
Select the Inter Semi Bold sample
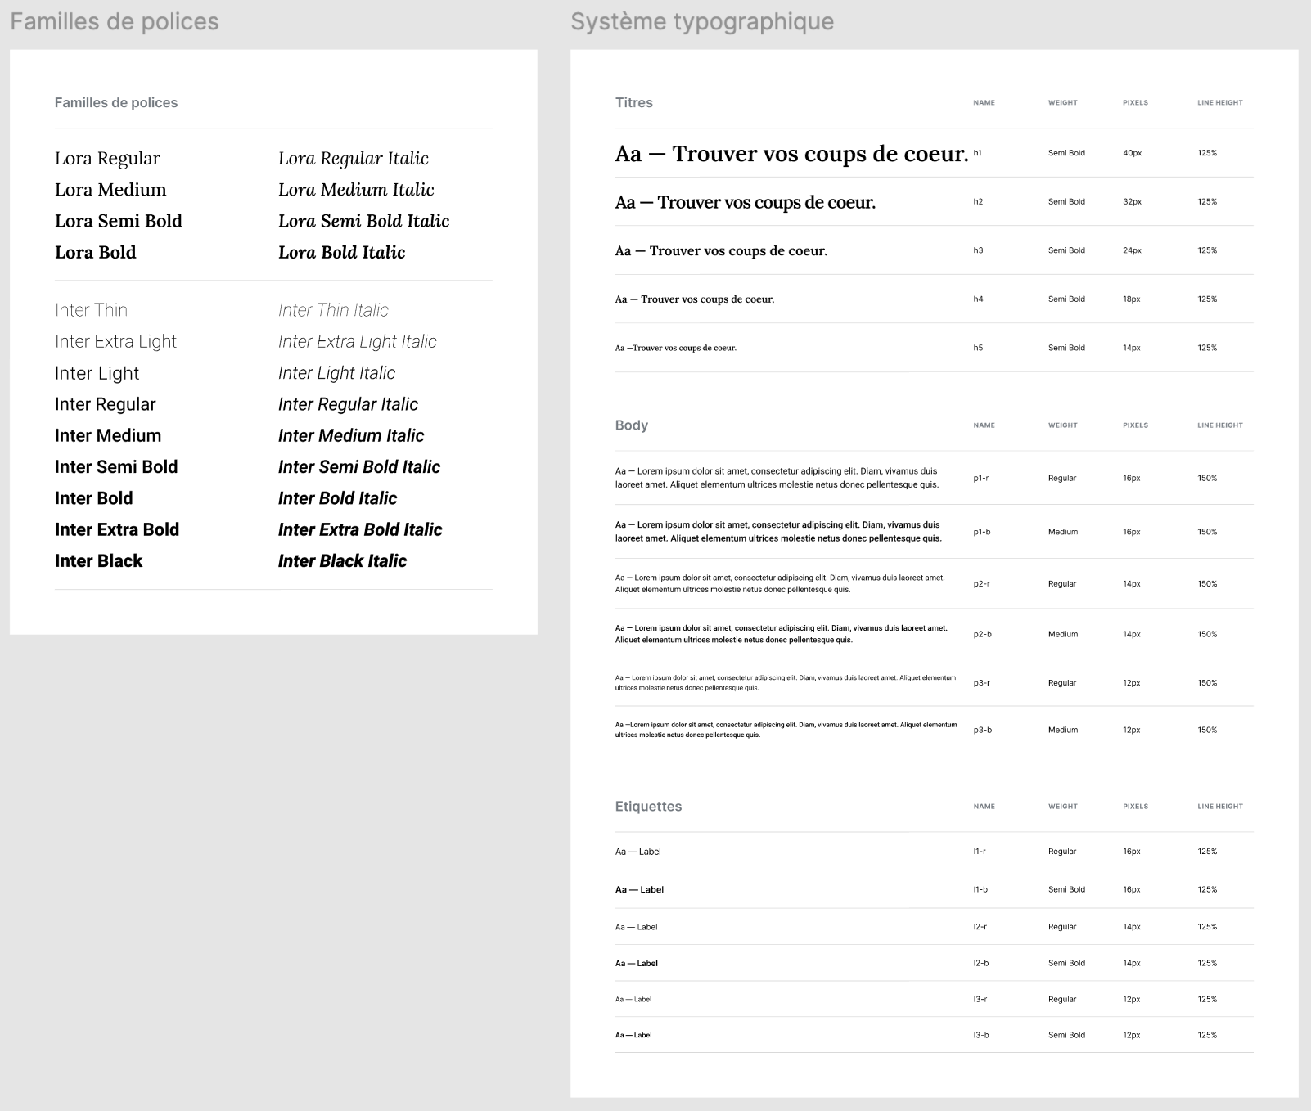[x=115, y=466]
